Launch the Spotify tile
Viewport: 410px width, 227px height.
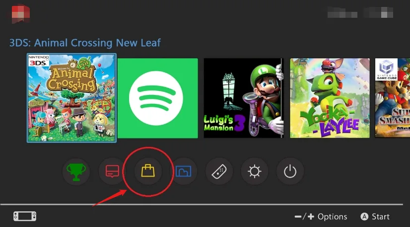(x=158, y=98)
